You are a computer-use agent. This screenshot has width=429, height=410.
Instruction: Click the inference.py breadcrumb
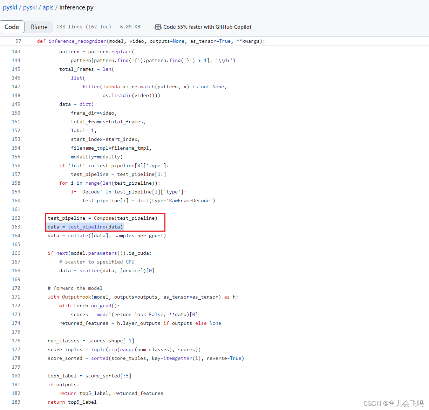point(76,7)
